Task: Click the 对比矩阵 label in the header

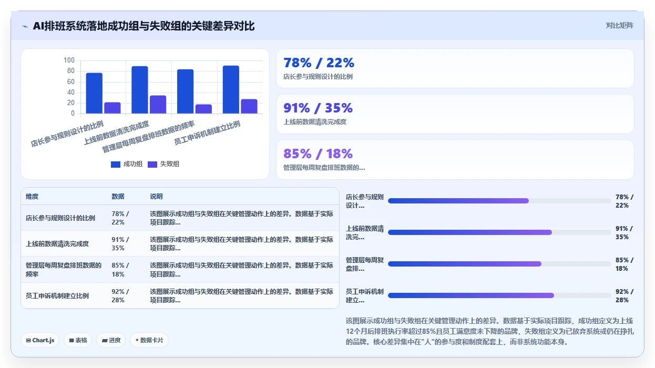Action: 620,25
